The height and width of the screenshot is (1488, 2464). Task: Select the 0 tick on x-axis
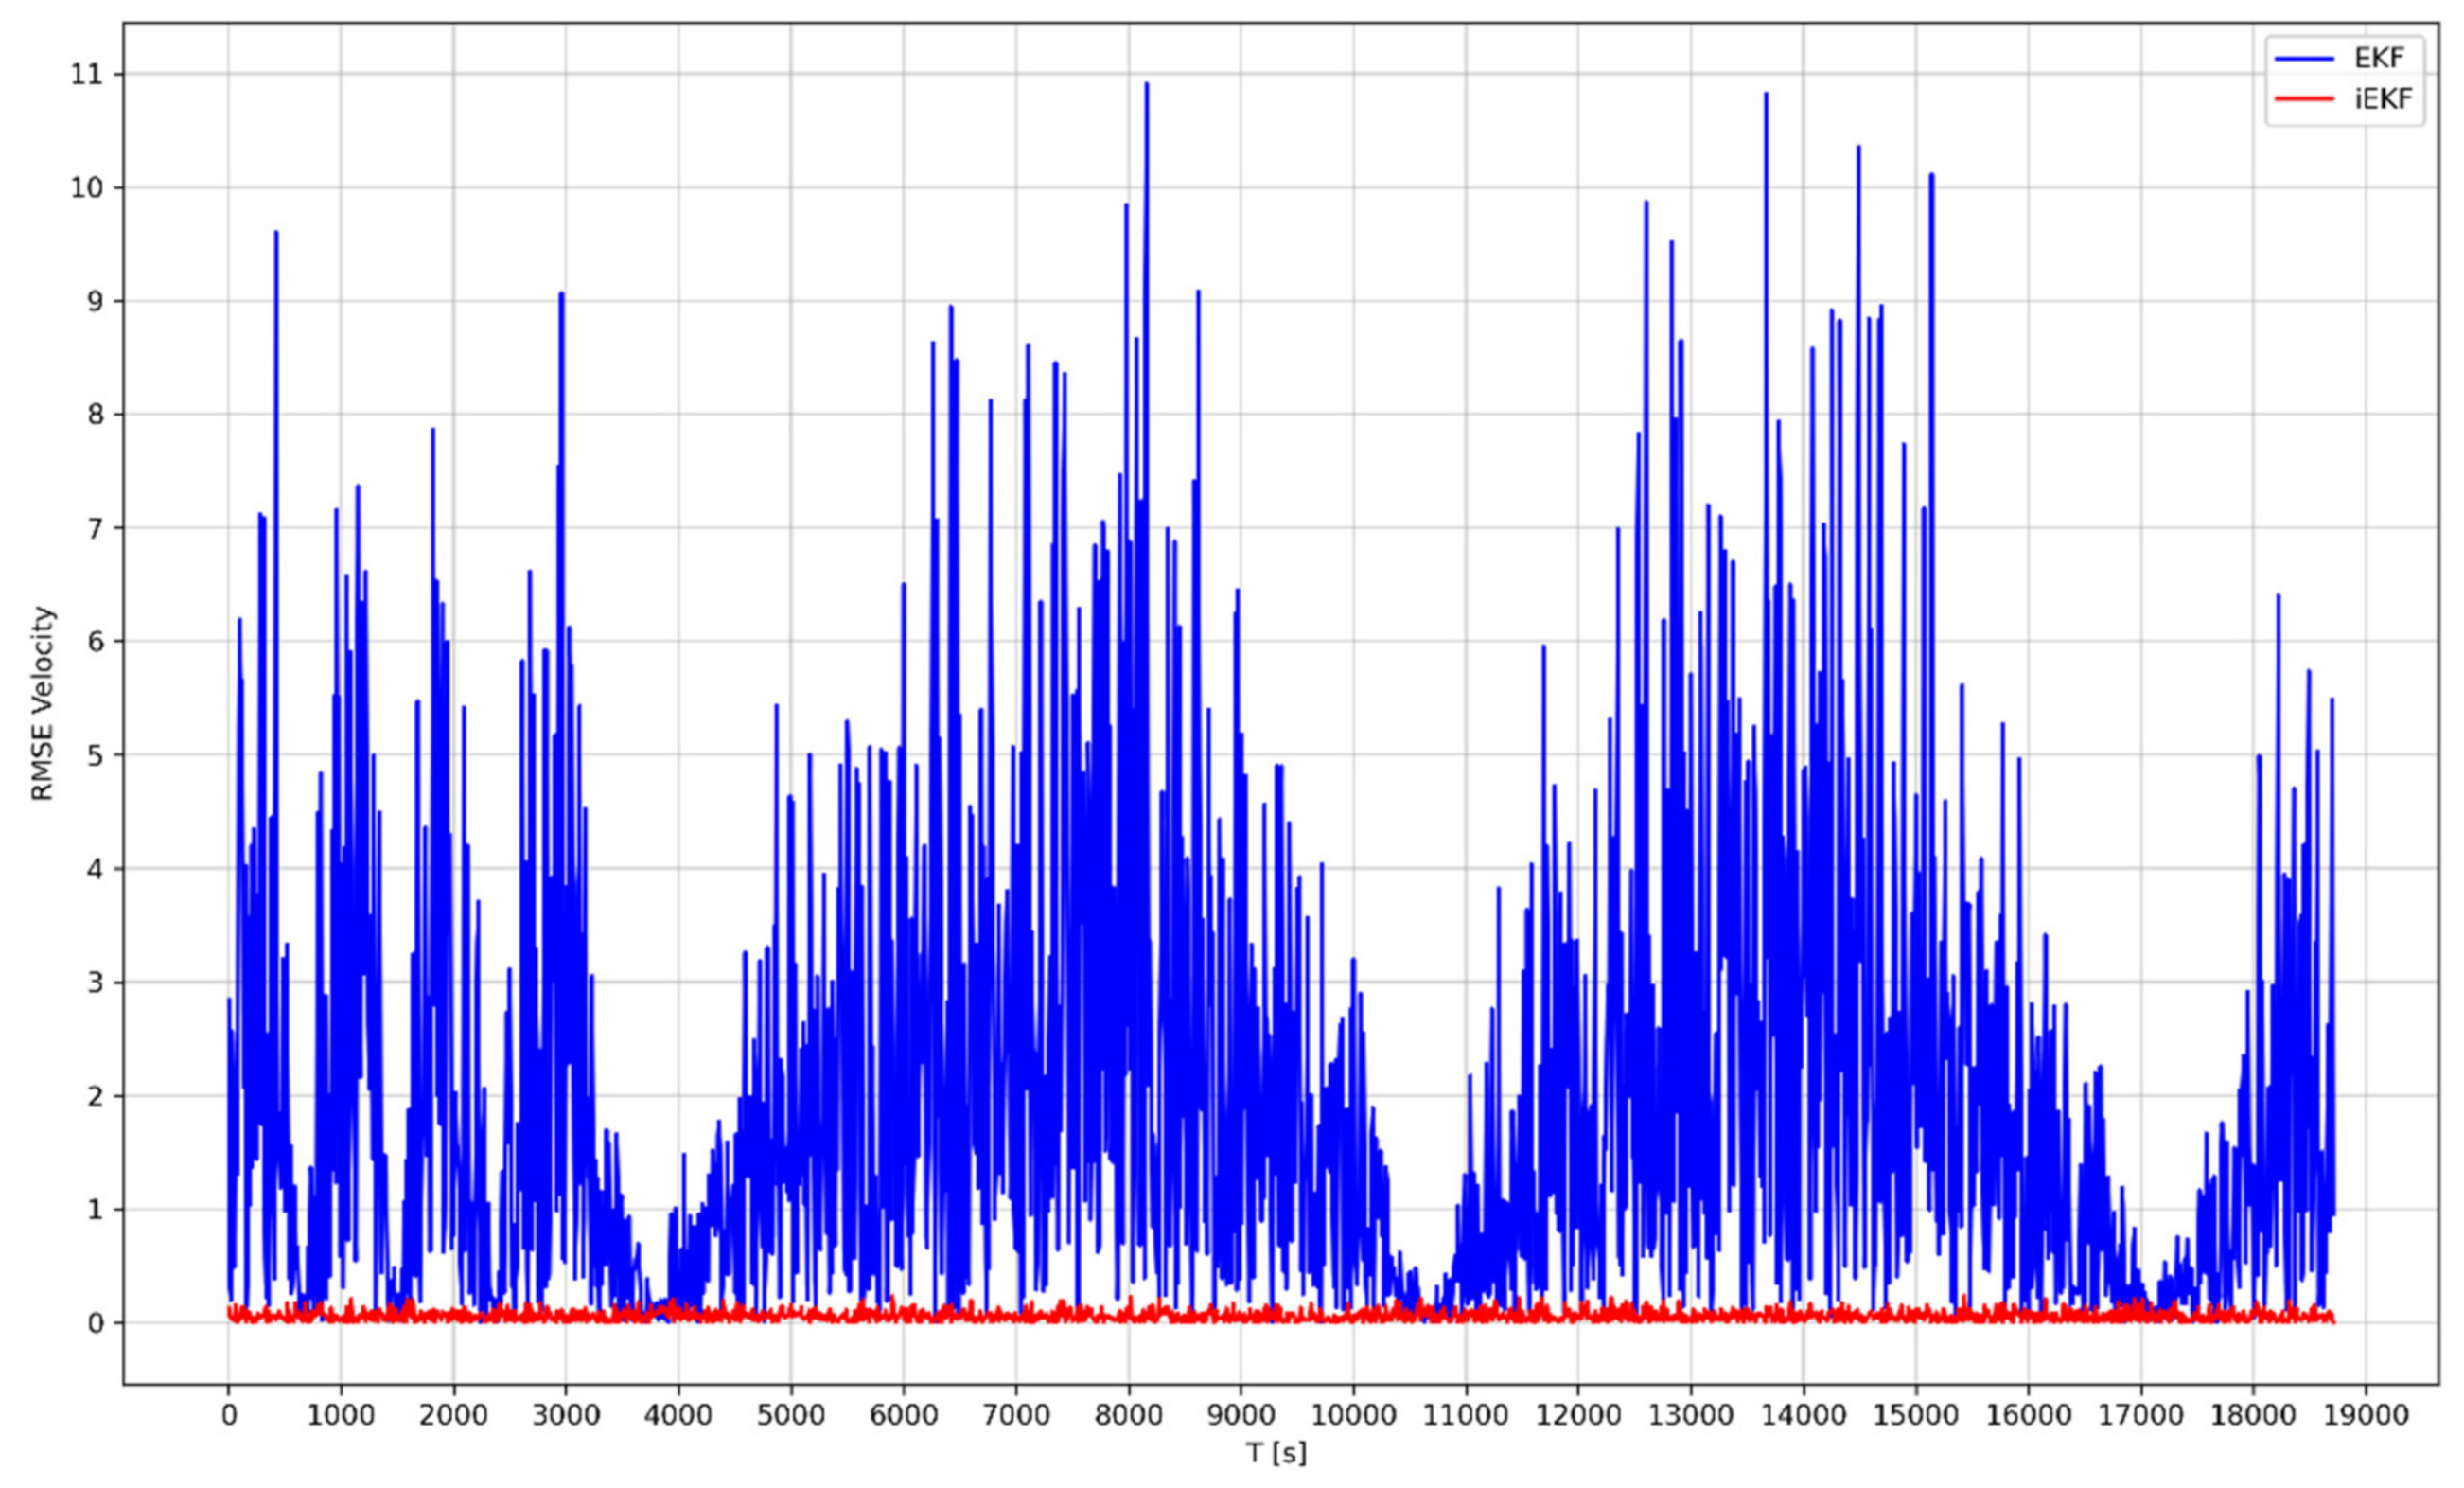point(228,1414)
